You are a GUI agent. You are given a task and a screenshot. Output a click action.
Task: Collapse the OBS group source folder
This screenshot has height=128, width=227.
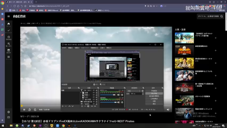click(x=81, y=93)
